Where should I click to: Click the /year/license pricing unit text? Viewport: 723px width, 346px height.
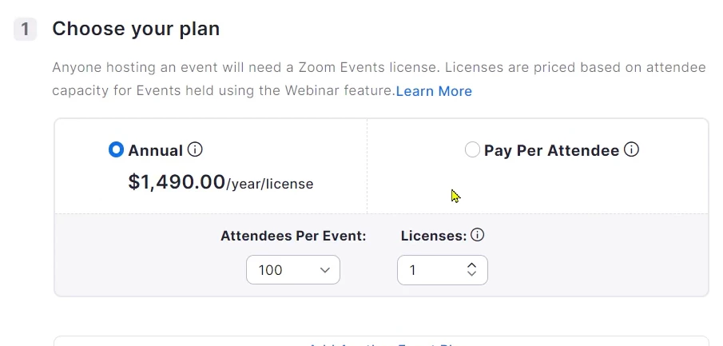click(270, 185)
